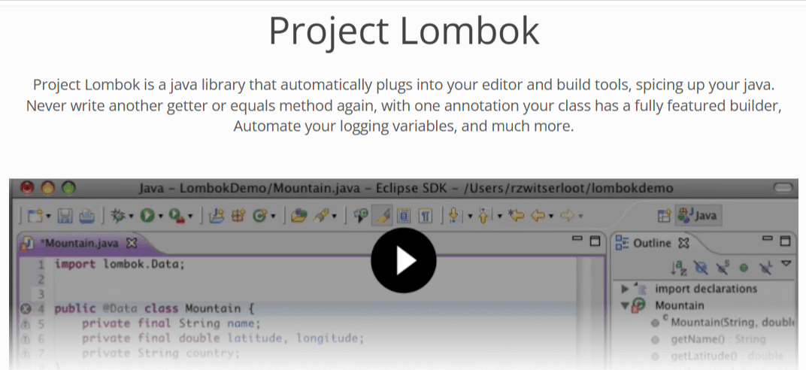Click the New Java Package icon
The height and width of the screenshot is (370, 806).
[238, 217]
